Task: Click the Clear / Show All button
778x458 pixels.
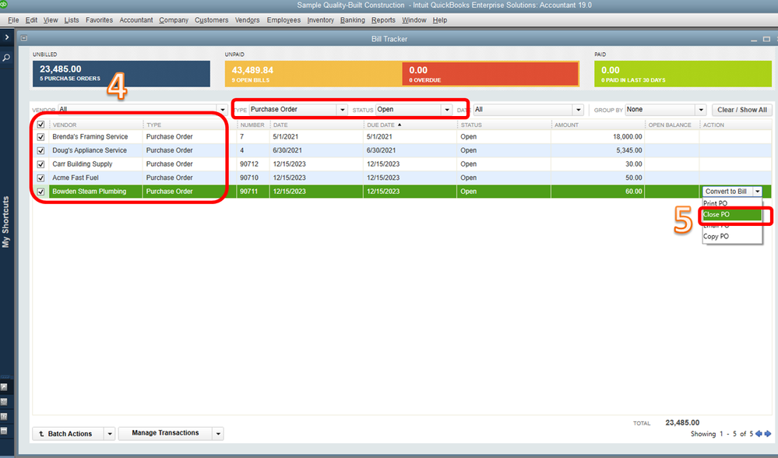Action: (x=741, y=110)
